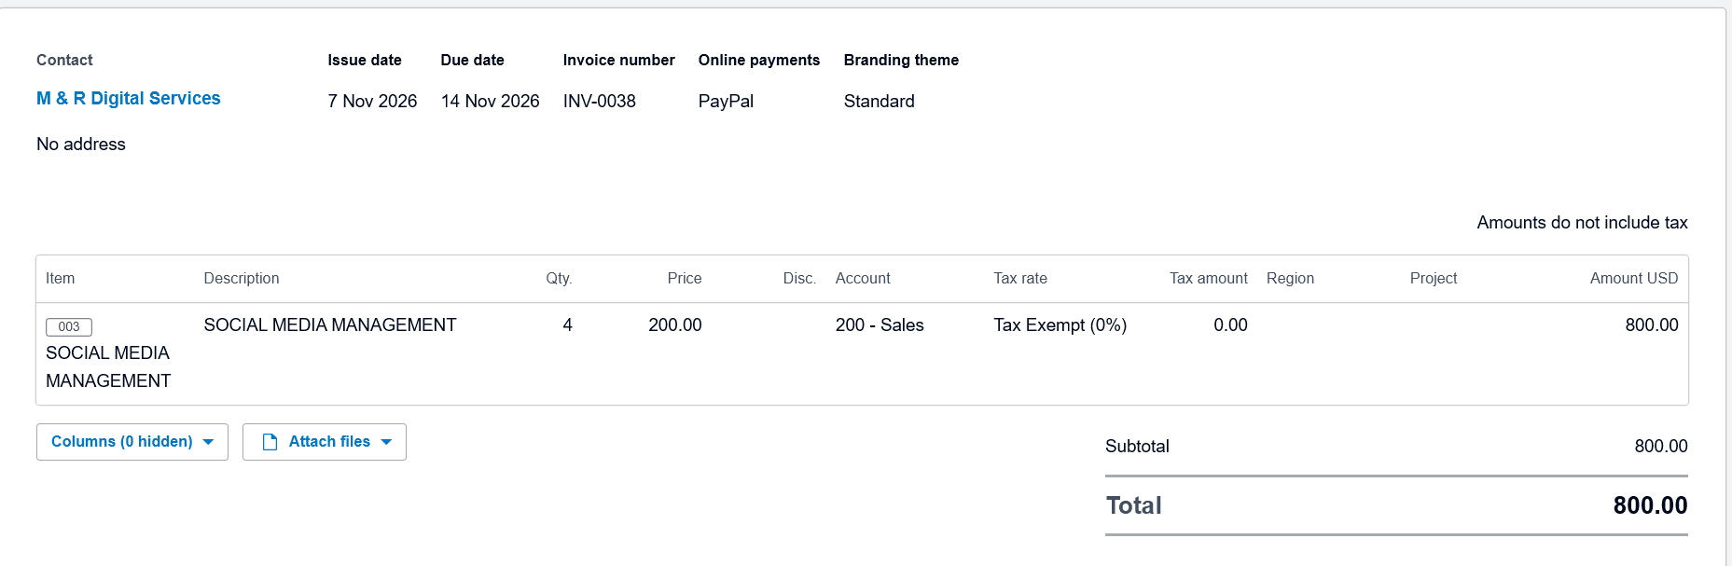Click the PayPal online payments value
Viewport: 1732px width, 566px height.
pyautogui.click(x=726, y=101)
